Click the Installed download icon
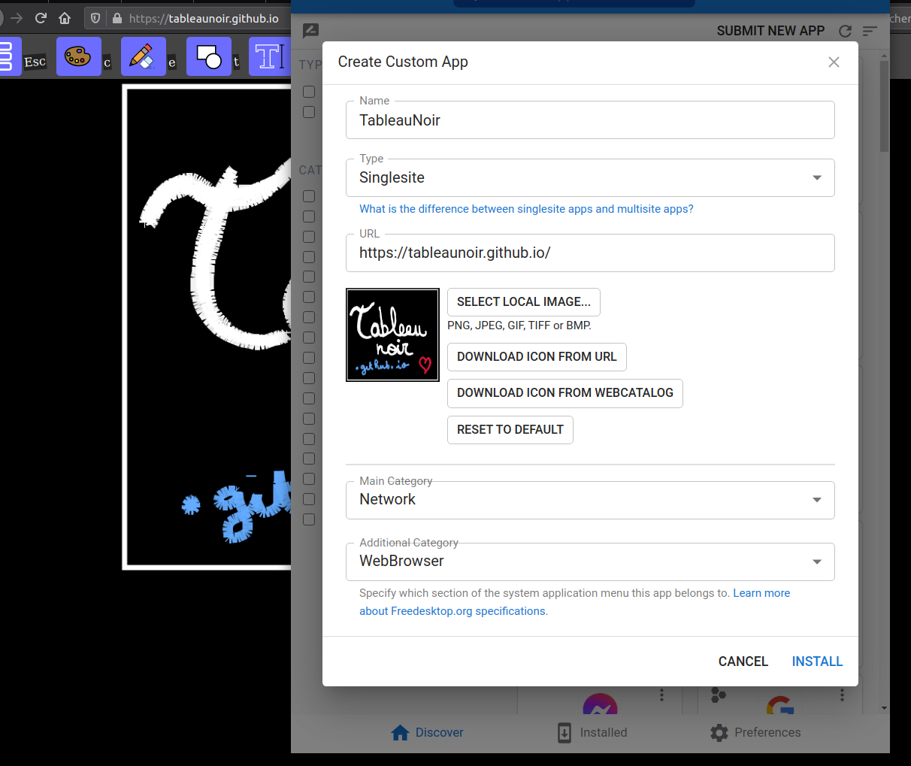Screen dimensions: 911x766 pos(564,733)
